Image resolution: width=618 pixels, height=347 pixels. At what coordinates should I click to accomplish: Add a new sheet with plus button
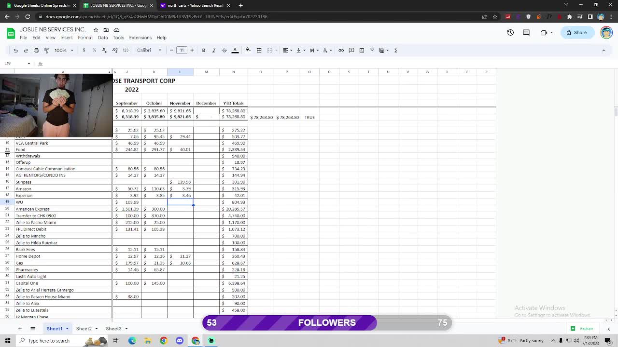(x=20, y=329)
